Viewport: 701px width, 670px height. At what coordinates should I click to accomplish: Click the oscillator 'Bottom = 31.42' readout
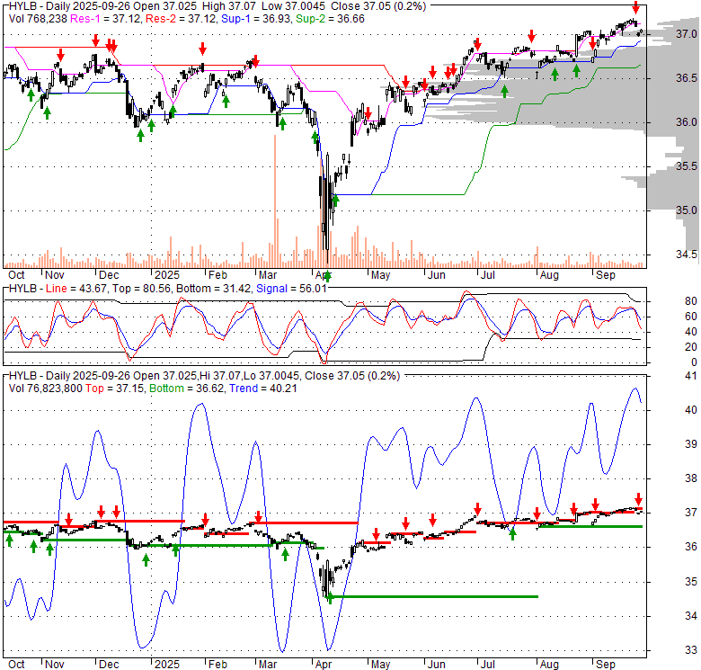[x=214, y=289]
